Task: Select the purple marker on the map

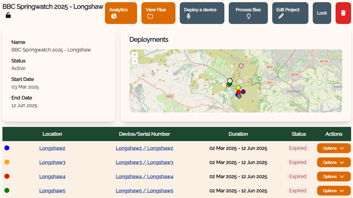Action: pyautogui.click(x=243, y=92)
